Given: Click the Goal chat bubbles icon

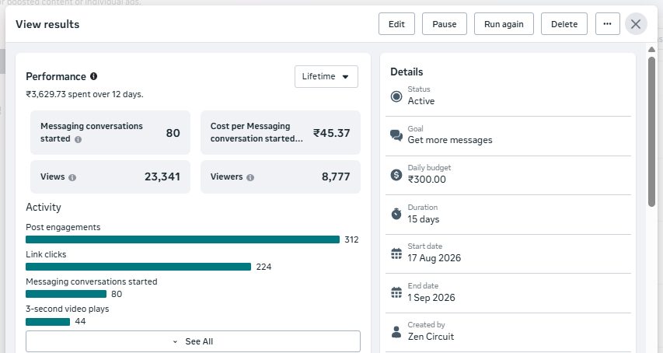Looking at the screenshot, I should pyautogui.click(x=396, y=135).
